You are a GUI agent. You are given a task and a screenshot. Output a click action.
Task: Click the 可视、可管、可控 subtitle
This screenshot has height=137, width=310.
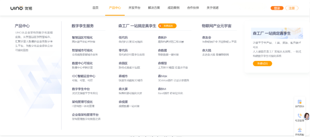[x=82, y=80]
